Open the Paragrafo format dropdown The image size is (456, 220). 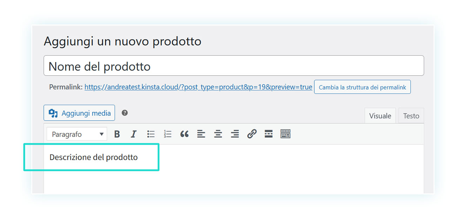click(x=77, y=134)
